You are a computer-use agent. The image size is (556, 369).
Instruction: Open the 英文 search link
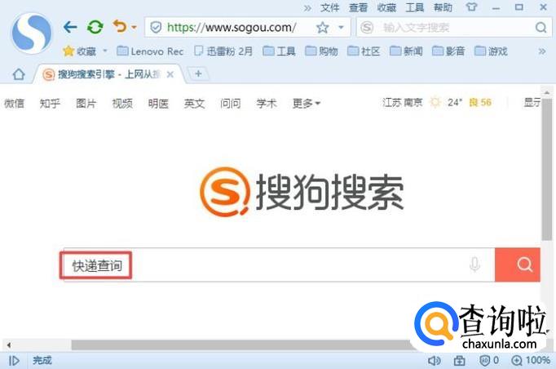click(x=194, y=104)
